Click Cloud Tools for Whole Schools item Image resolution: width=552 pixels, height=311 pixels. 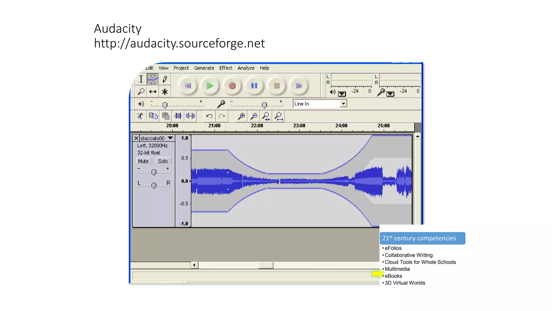click(420, 262)
